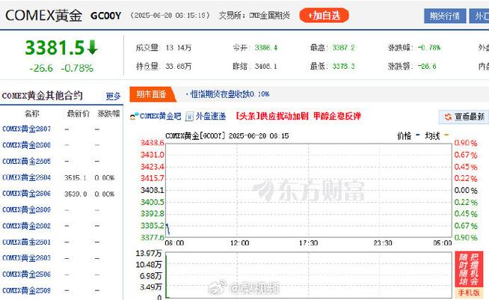Click the 最新价 column header
Screen dimensions: 489x300
pyautogui.click(x=78, y=114)
